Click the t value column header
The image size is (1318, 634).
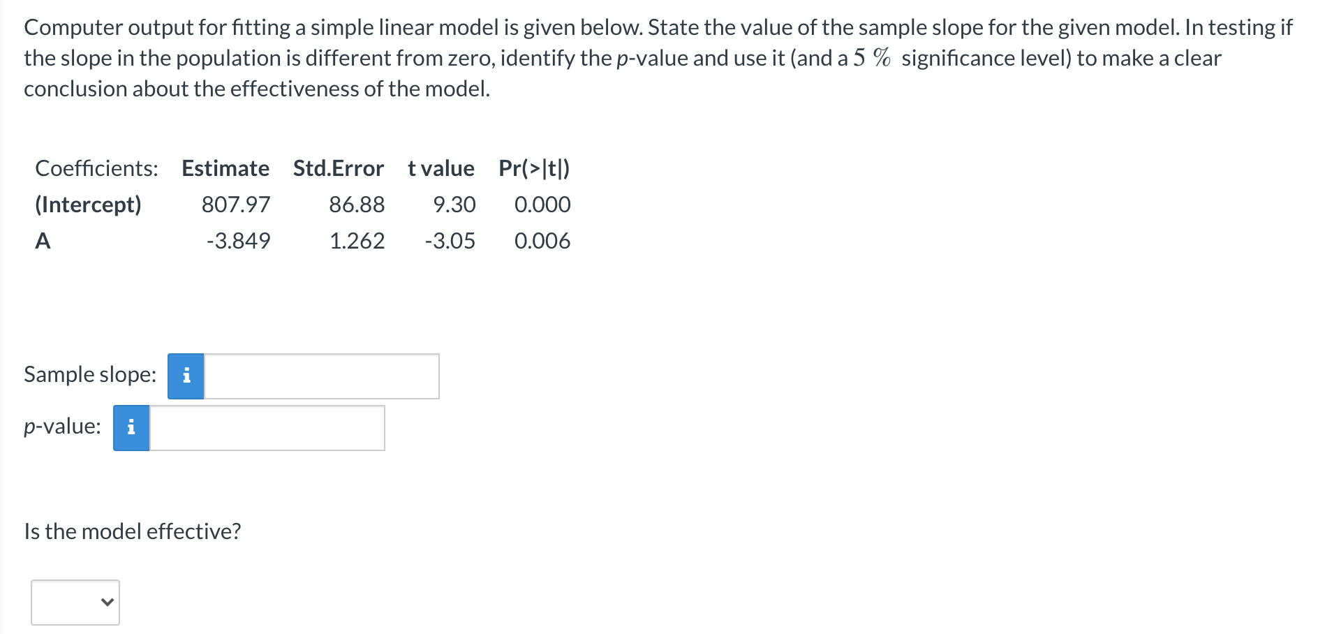439,168
